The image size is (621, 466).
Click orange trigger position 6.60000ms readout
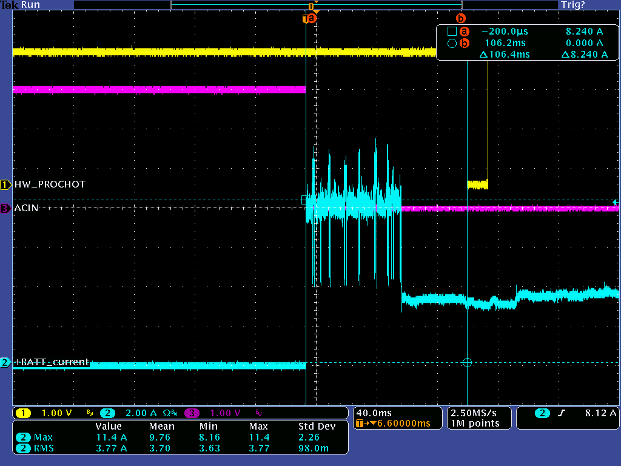pos(404,424)
